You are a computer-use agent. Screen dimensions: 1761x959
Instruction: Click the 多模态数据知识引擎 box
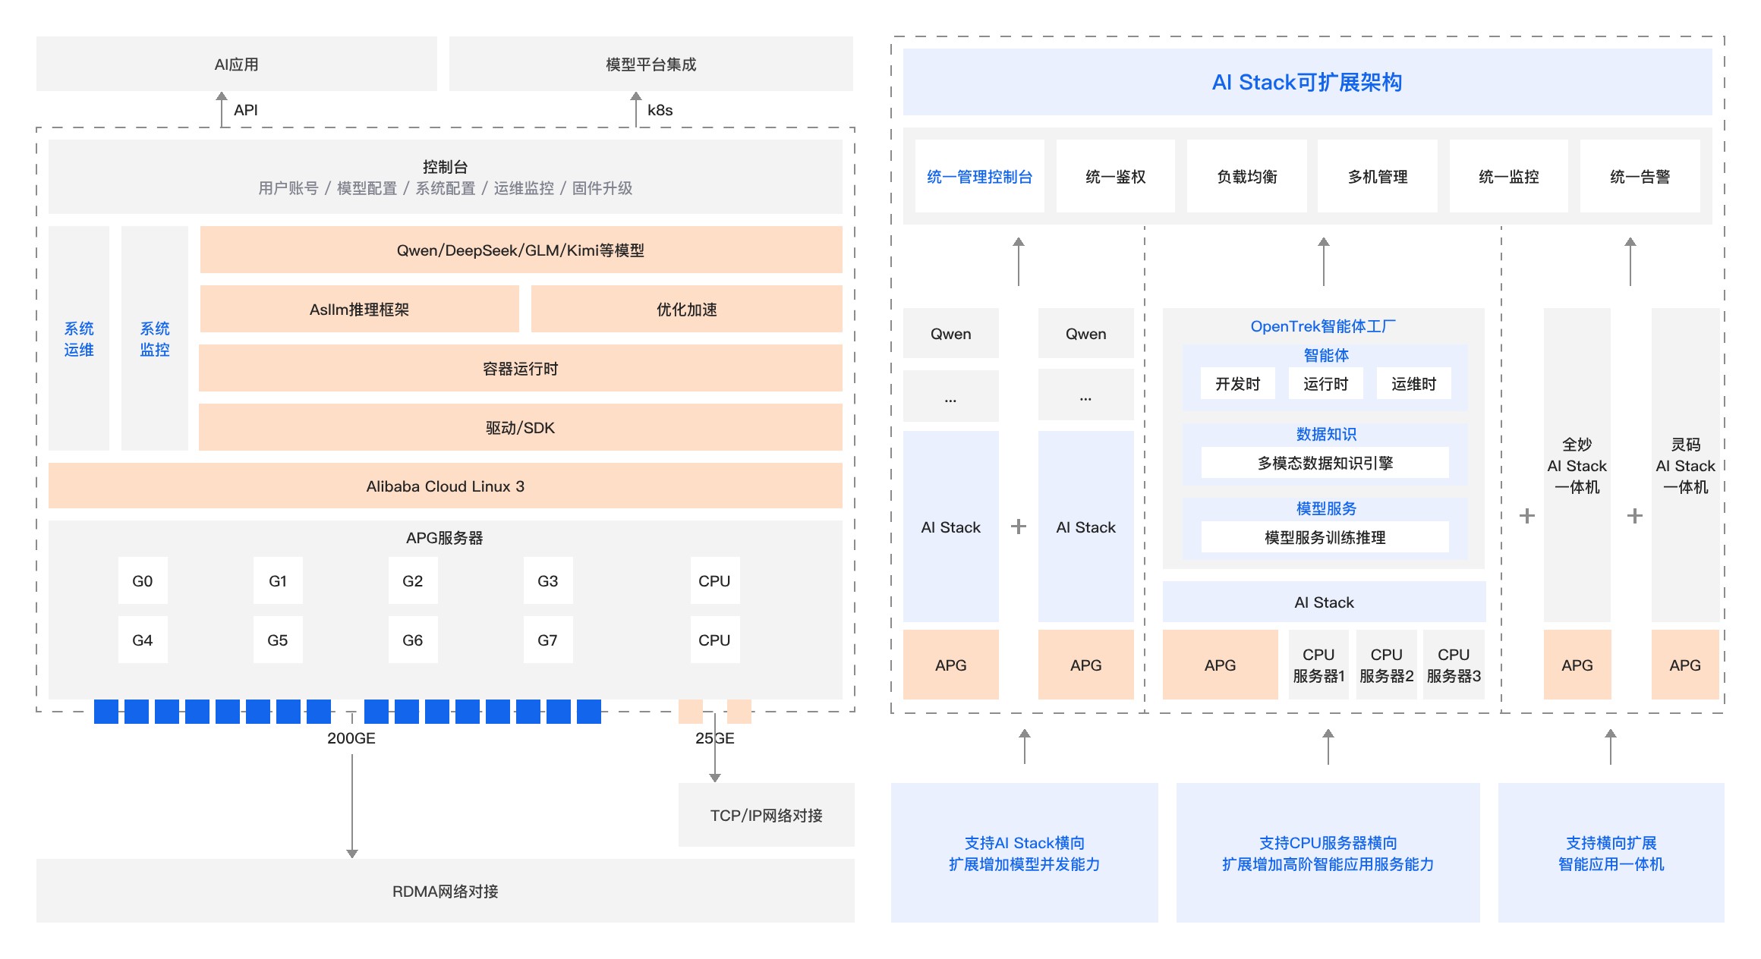1325,462
